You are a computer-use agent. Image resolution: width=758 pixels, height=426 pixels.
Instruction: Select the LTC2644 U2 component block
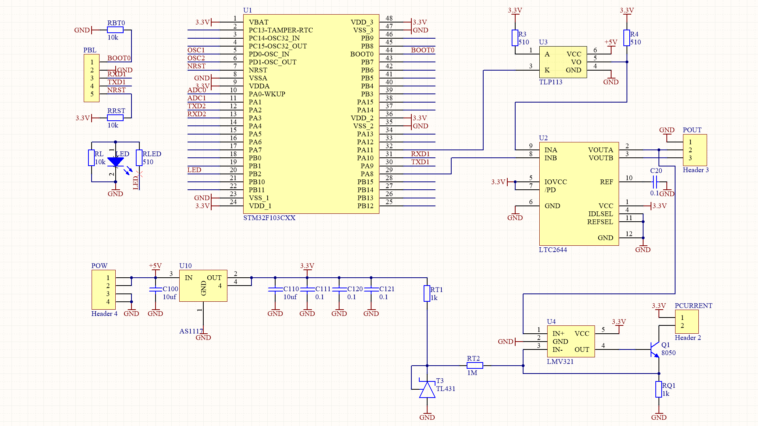point(579,194)
